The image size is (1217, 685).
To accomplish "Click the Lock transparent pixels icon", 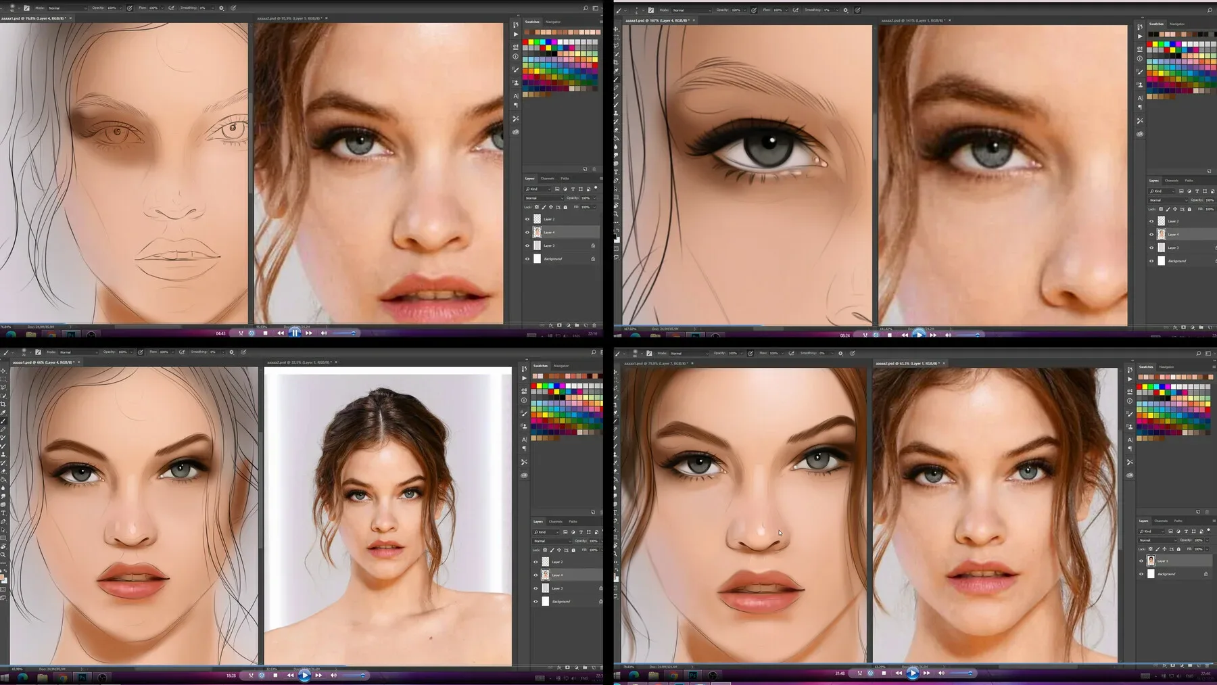I will pos(537,207).
